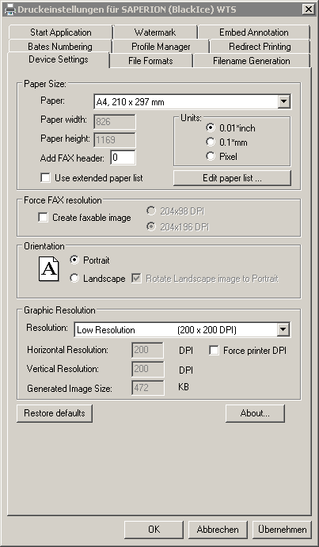Viewport: 319px width, 547px height.
Task: Confirm with the OK button
Action: [154, 530]
